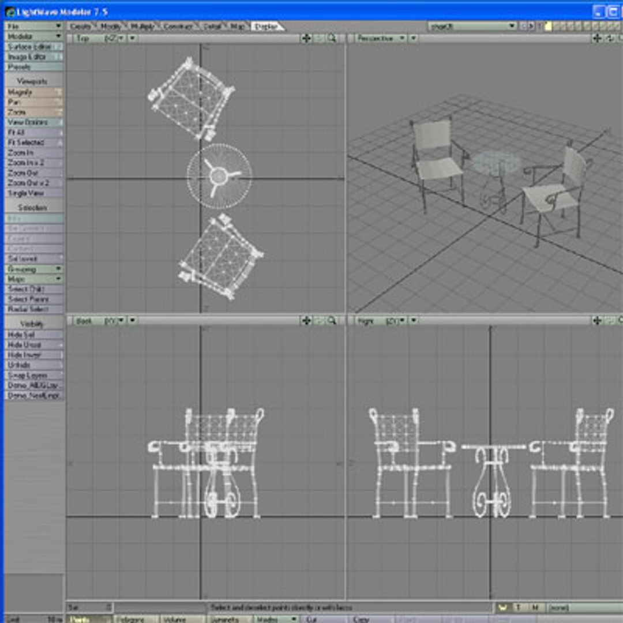Open the Top (XZ) view type dropdown
This screenshot has width=623, height=623.
[x=99, y=38]
